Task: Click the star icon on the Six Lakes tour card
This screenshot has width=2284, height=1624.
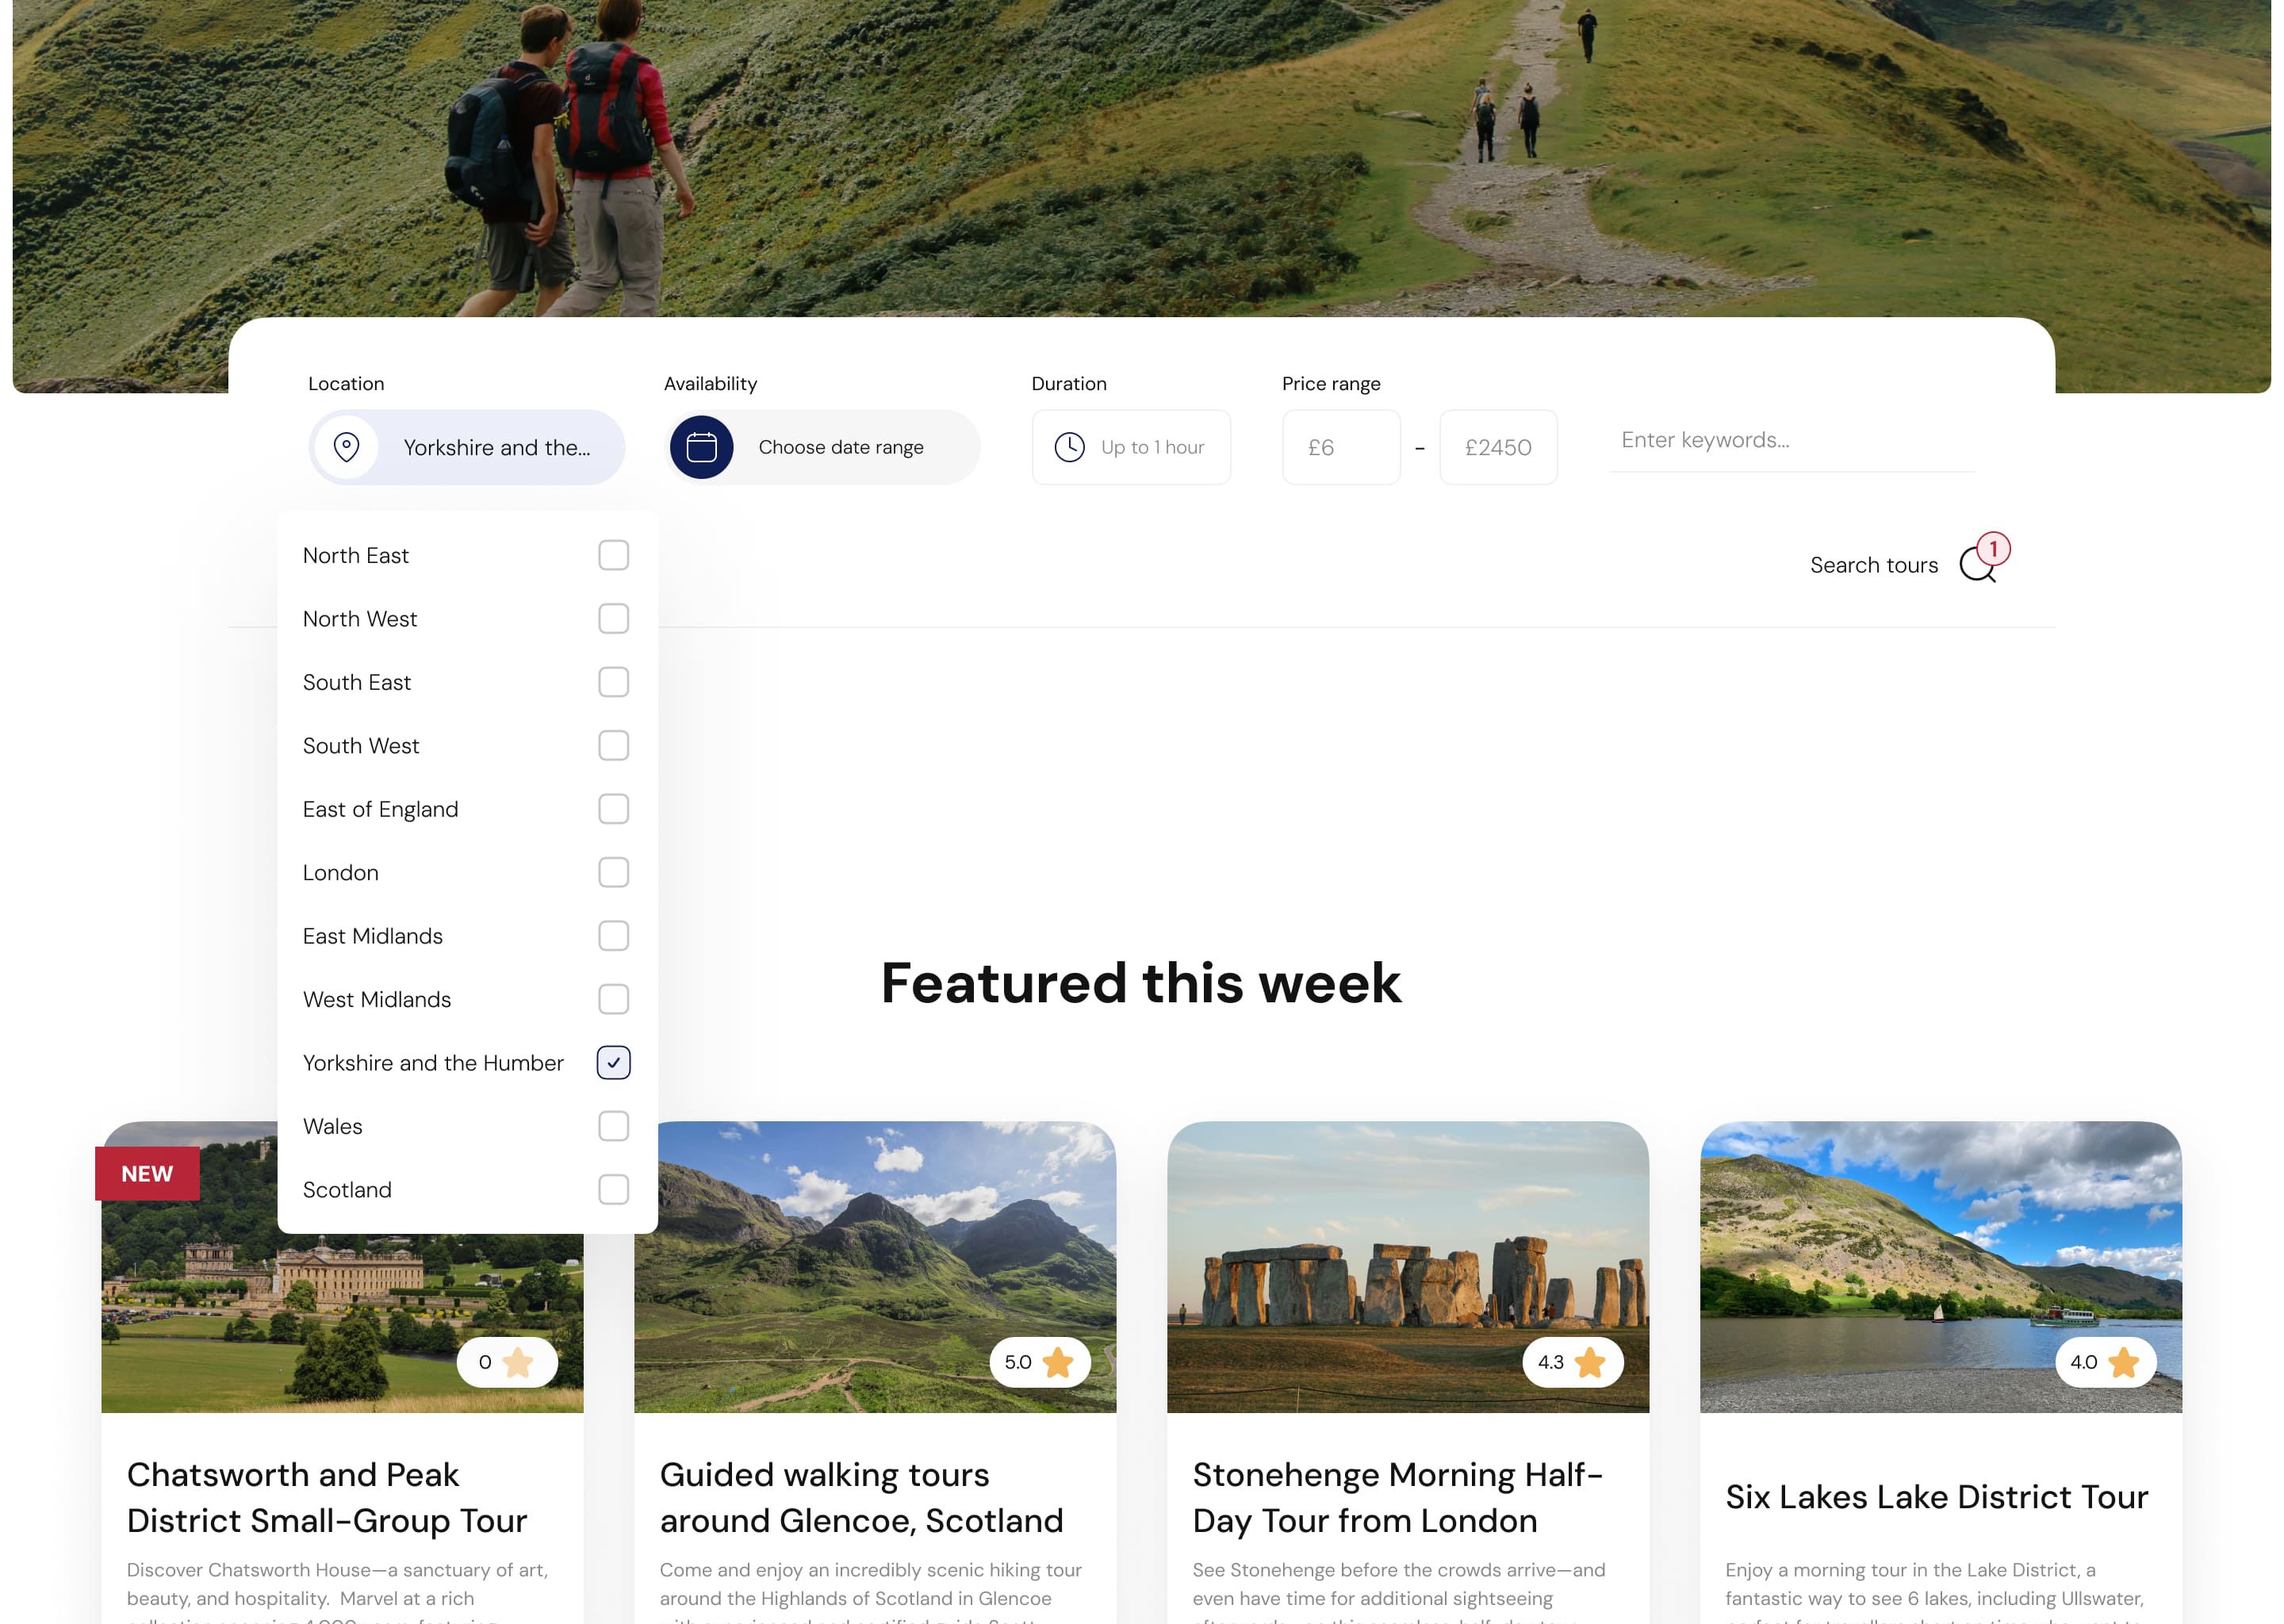Action: tap(2122, 1362)
